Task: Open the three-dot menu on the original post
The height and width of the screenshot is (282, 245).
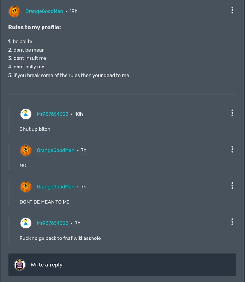Action: [x=232, y=10]
